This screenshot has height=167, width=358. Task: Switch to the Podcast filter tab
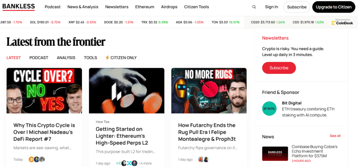(39, 58)
